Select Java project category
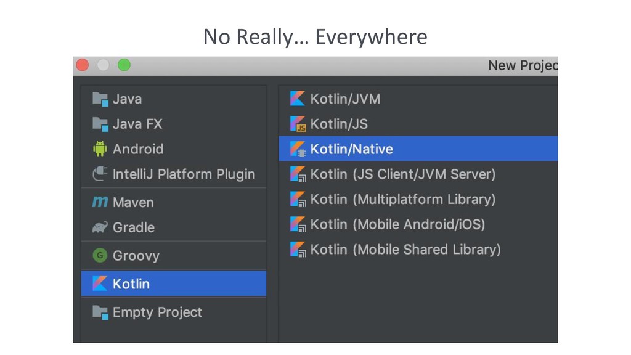Screen dimensions: 631x355 [x=174, y=99]
